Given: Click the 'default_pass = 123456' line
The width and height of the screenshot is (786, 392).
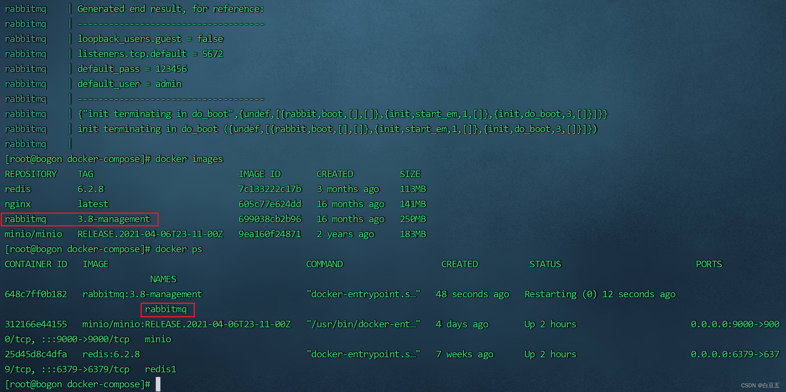Looking at the screenshot, I should (132, 69).
